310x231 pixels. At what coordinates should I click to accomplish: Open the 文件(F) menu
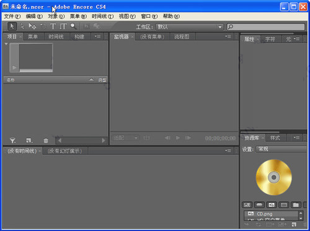click(x=12, y=16)
